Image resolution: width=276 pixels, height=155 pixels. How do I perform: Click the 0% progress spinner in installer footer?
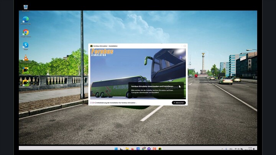click(x=91, y=103)
